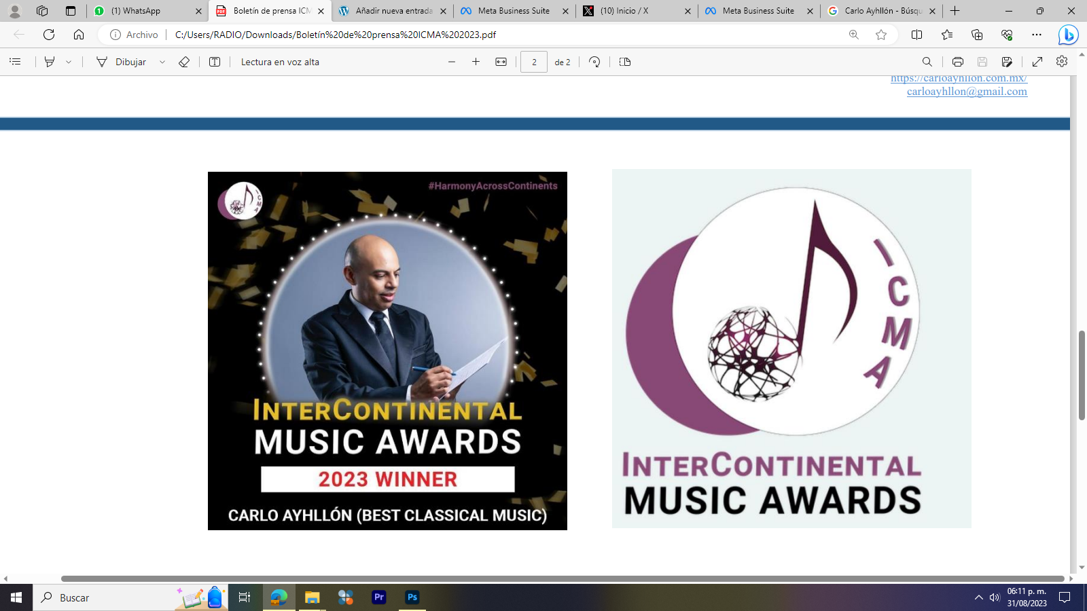Screen dimensions: 1087x611
Task: Click the carloayhllon@gmail.com email link
Action: (967, 92)
